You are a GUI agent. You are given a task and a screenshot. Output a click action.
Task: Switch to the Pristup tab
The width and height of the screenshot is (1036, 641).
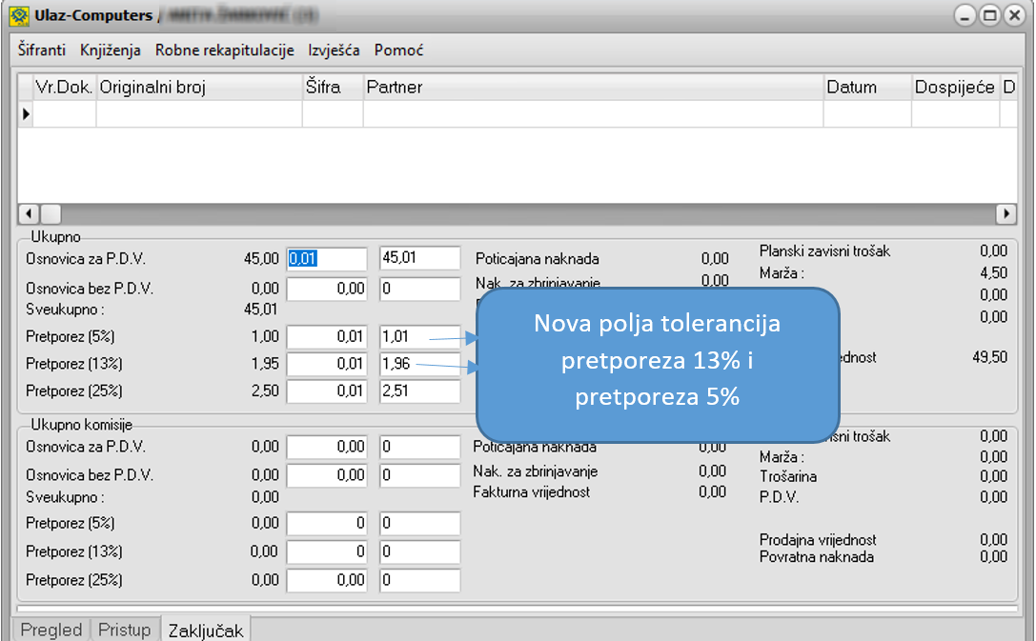click(x=126, y=630)
